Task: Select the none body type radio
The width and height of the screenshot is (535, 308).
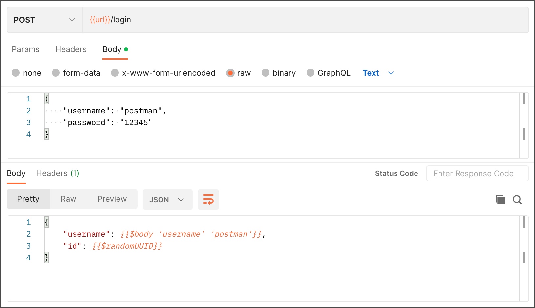Action: pos(16,73)
